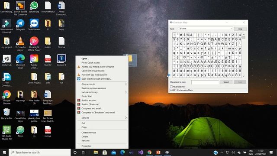277x156 pixels.
Task: Open Visual Studio from the taskbar
Action: (x=140, y=152)
